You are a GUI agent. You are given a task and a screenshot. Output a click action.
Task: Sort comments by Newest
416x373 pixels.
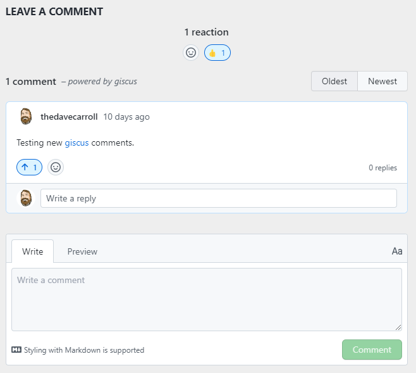pos(382,81)
